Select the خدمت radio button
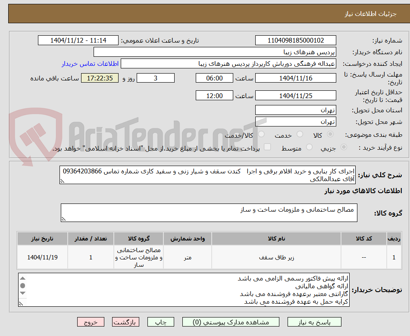Image resolution: width=410 pixels, height=336 pixels. 300,134
